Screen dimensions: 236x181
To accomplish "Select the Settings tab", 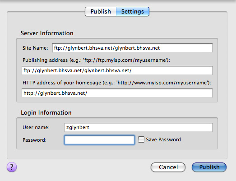I will click(x=133, y=11).
